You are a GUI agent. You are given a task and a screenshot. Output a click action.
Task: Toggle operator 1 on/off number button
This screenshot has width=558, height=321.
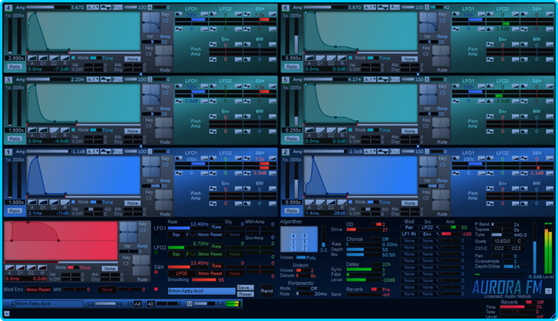coord(8,152)
